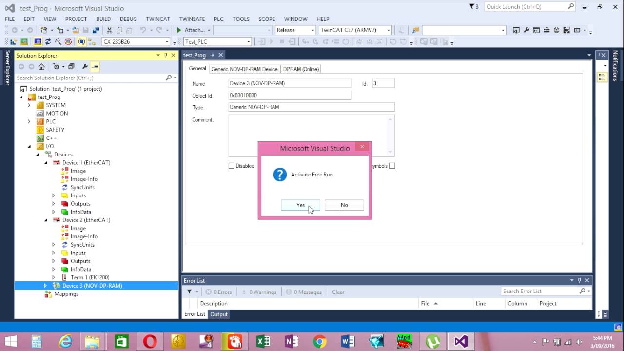Click Clear in the Error List

pyautogui.click(x=338, y=292)
